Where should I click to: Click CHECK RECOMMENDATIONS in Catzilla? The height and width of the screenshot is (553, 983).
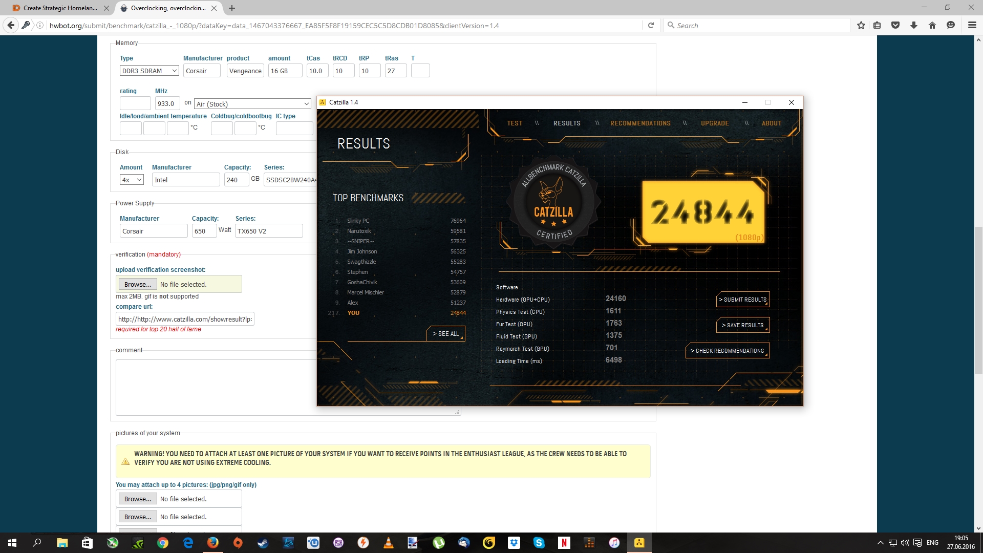(728, 351)
